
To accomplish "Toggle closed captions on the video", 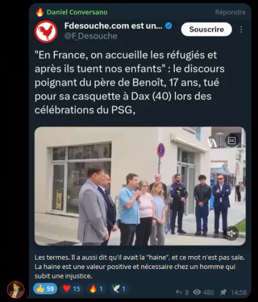I will (x=231, y=140).
